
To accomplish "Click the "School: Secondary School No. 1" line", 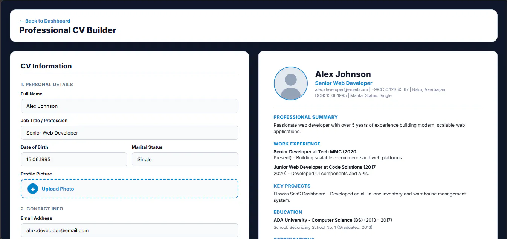I will 323,227.
